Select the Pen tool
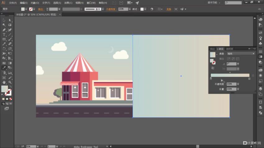This screenshot has height=148, width=264. pos(4,30)
